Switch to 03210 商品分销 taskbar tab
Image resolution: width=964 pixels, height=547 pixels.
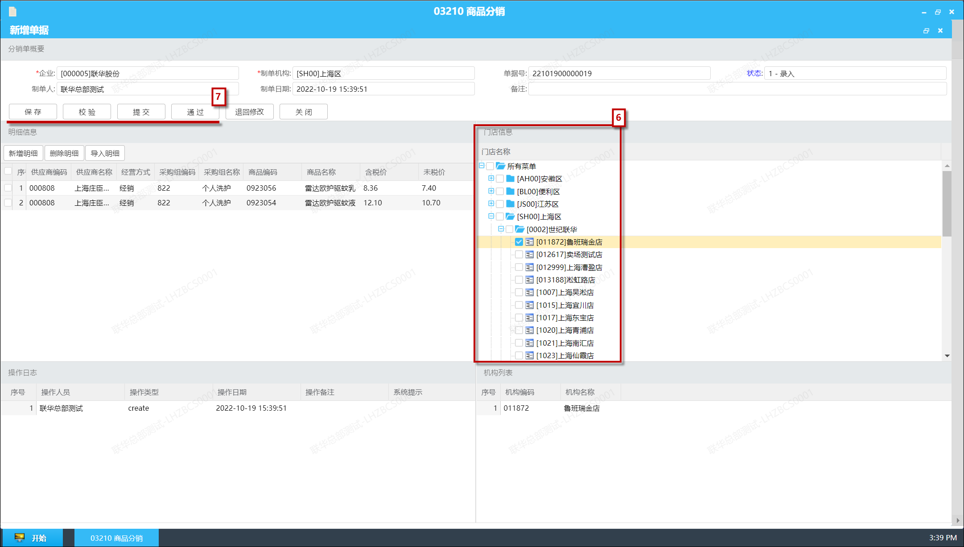click(x=116, y=538)
